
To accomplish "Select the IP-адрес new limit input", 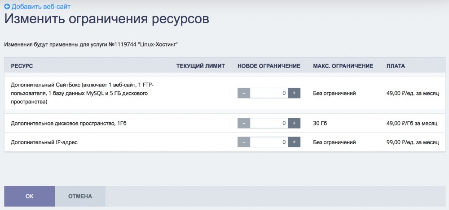I will click(x=269, y=142).
